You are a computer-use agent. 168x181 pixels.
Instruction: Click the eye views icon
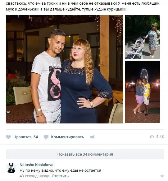[x=152, y=137]
